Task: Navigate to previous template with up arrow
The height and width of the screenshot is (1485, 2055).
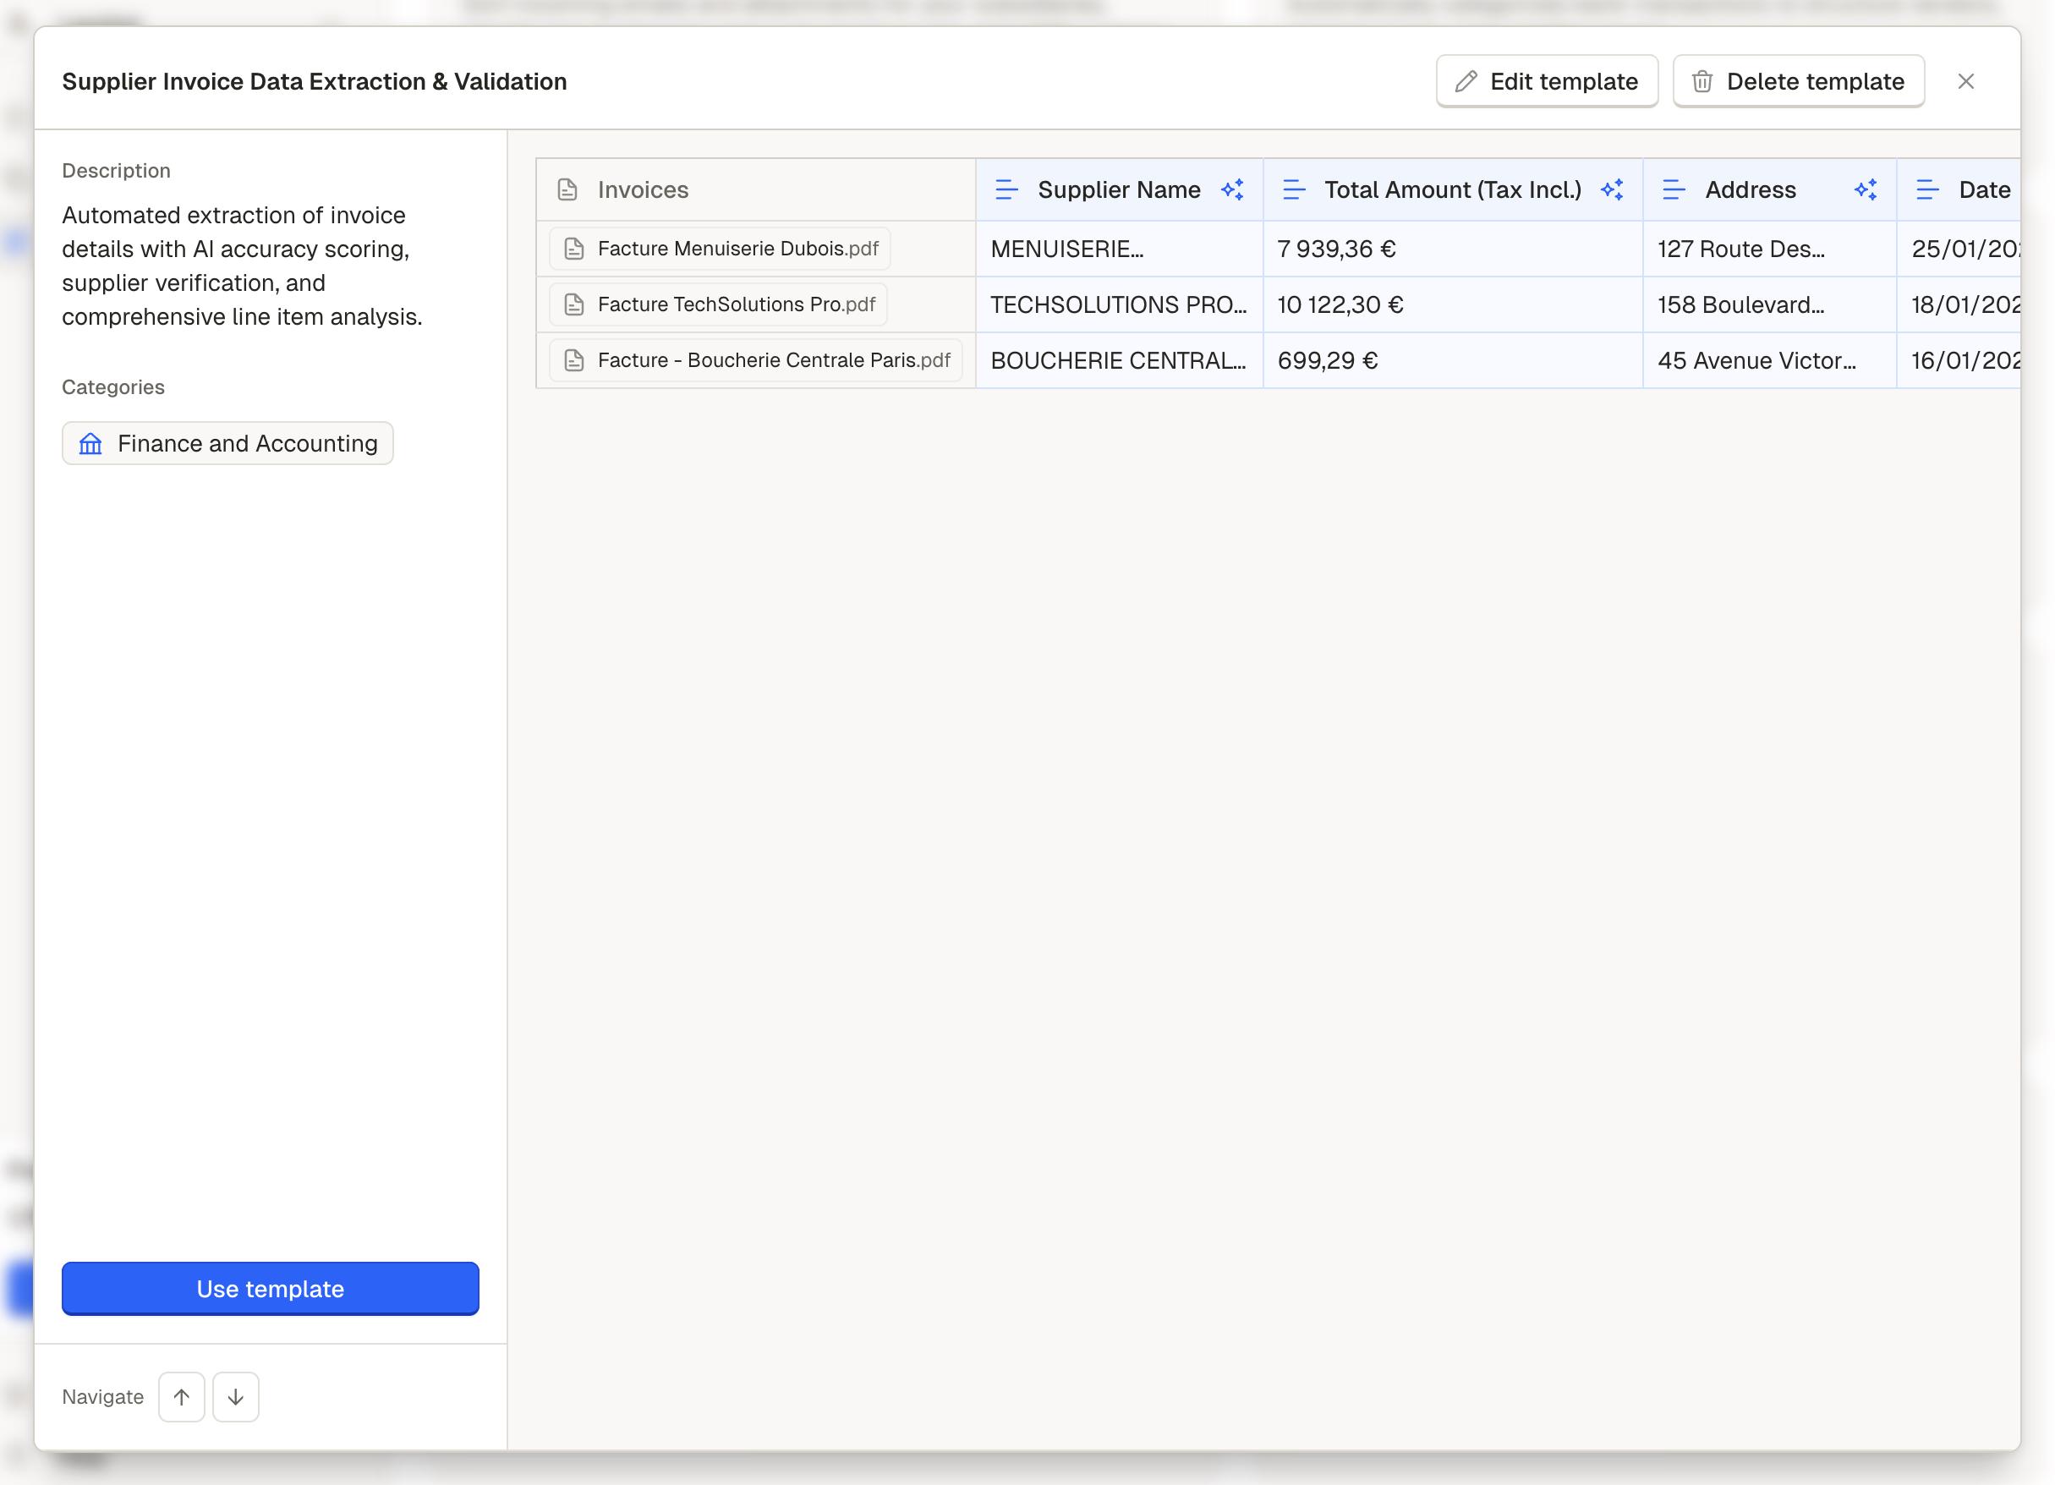Action: [x=181, y=1396]
